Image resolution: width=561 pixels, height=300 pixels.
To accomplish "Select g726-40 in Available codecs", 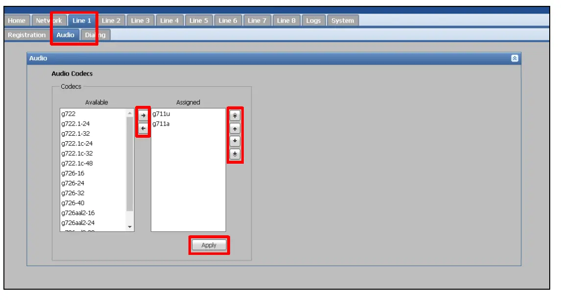I will 93,203.
